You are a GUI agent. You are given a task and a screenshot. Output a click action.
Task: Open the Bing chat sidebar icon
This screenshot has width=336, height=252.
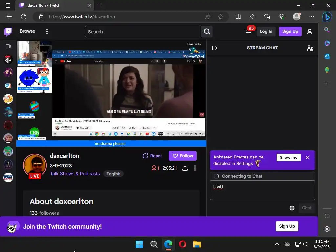(x=327, y=17)
